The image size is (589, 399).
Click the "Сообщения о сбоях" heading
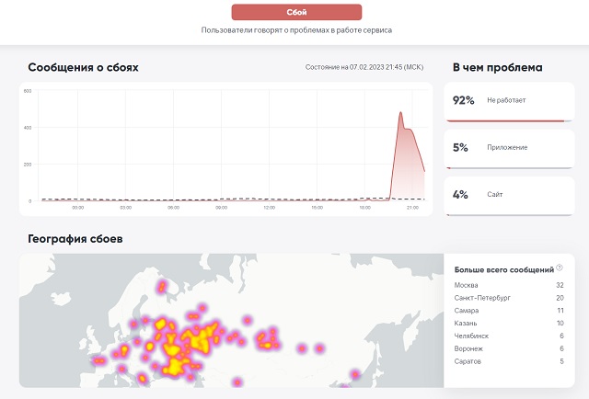83,68
